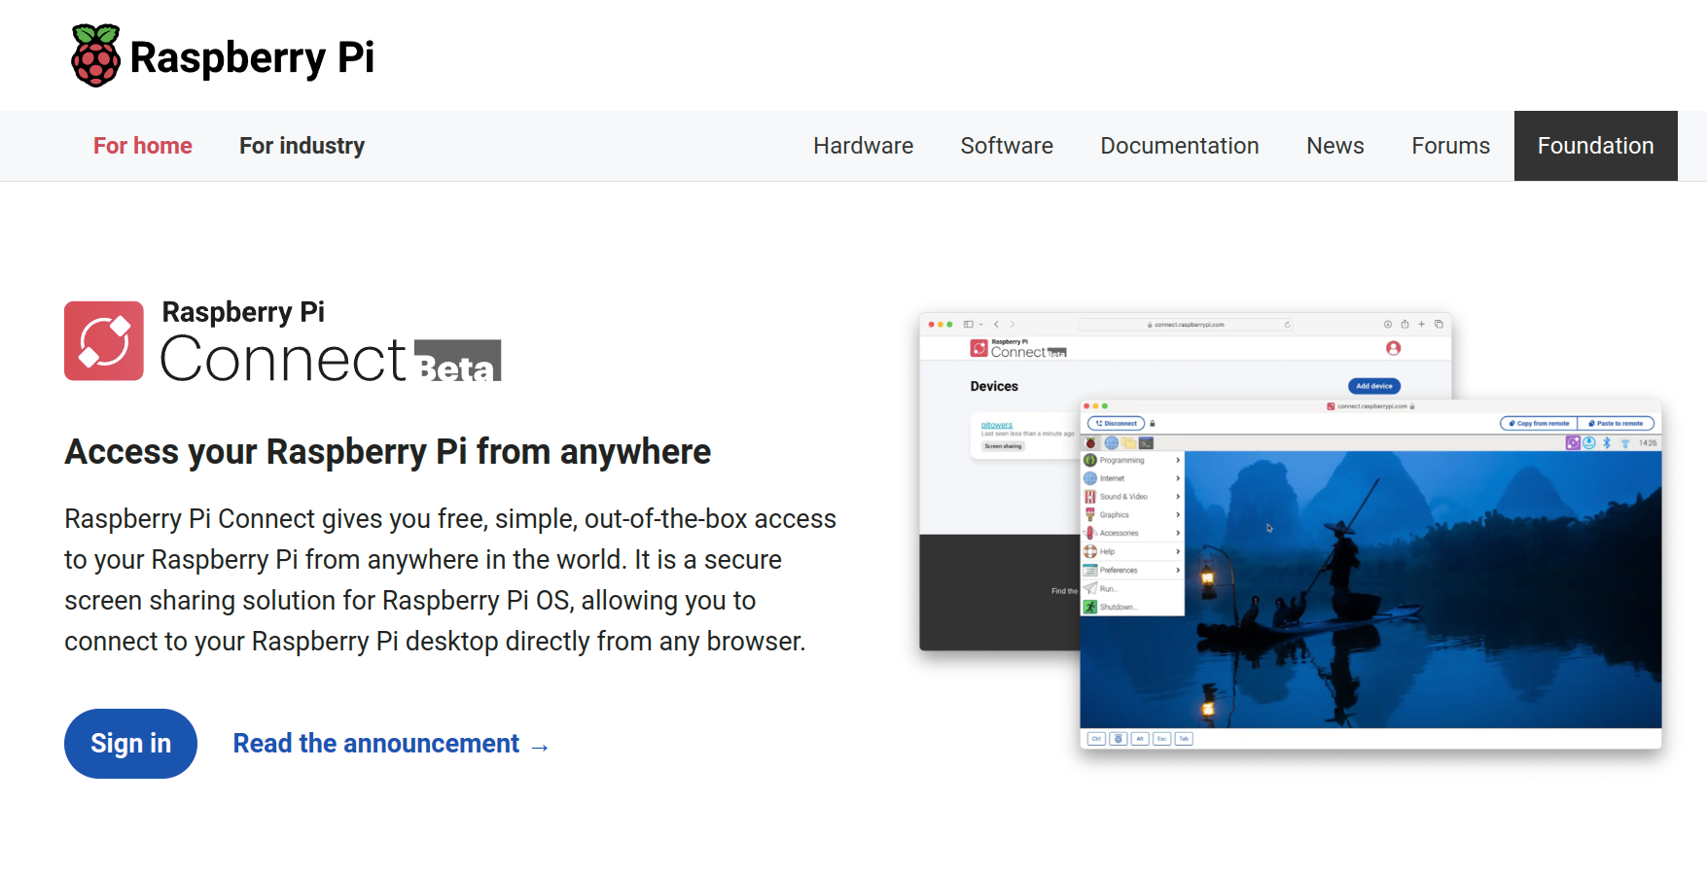The image size is (1707, 874).
Task: Click the Raspberry Pi wordmark text in the header
Action: 252,57
